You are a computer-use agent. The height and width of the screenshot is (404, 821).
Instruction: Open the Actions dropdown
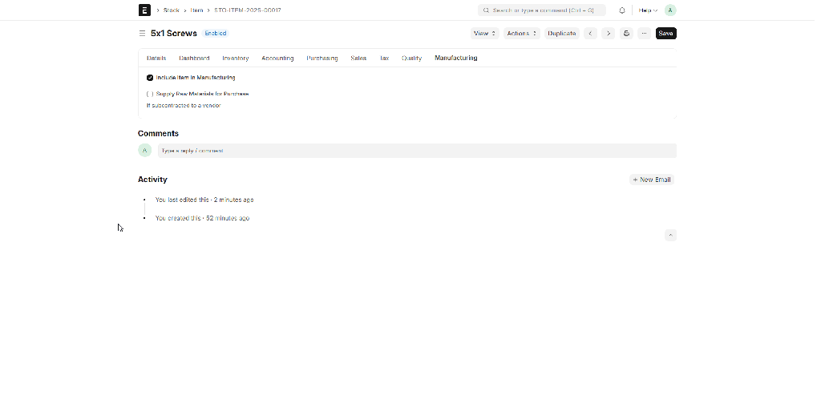(521, 34)
